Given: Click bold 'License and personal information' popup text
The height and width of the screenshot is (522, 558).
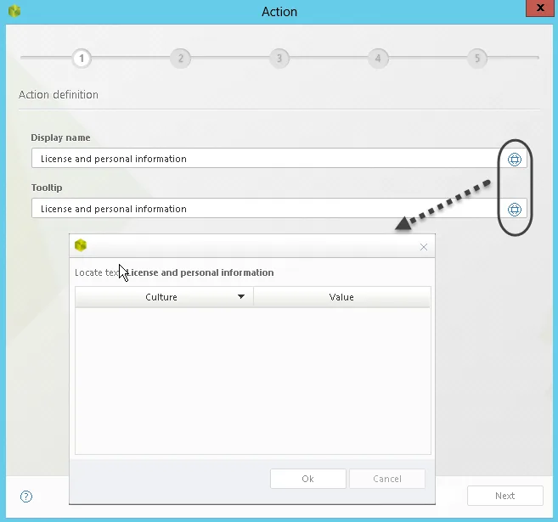Looking at the screenshot, I should point(200,272).
